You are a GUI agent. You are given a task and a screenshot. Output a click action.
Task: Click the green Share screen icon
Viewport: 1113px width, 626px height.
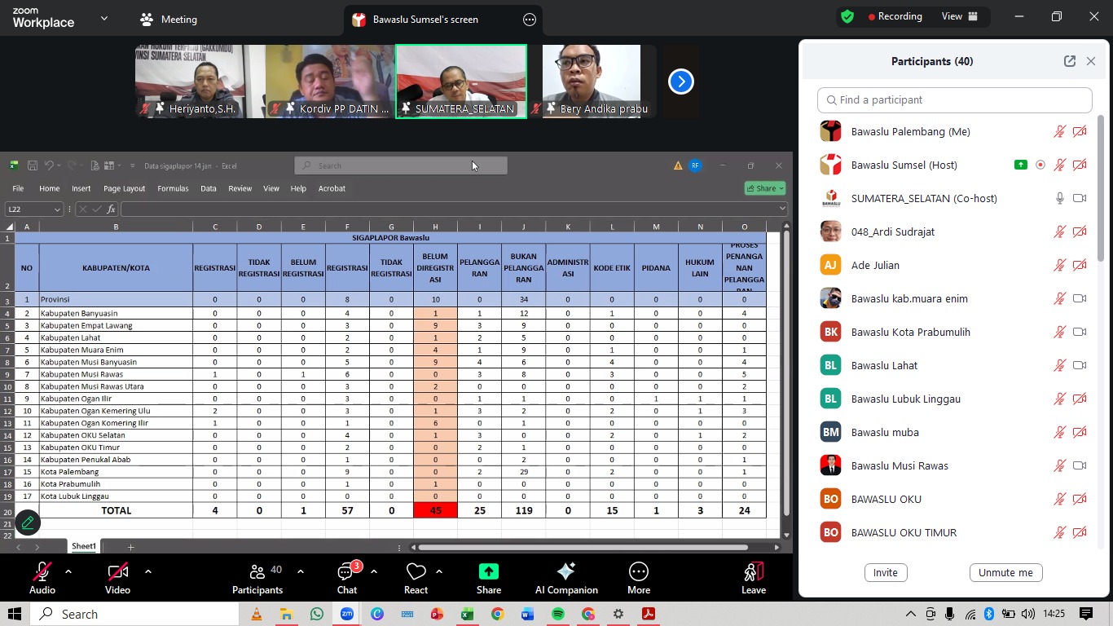(x=488, y=572)
